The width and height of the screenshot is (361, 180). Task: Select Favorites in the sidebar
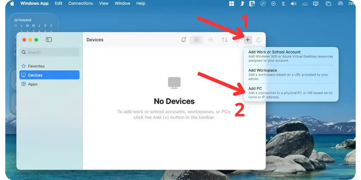tap(49, 66)
